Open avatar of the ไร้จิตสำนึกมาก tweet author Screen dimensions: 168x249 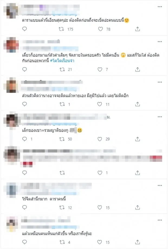pos(12,190)
